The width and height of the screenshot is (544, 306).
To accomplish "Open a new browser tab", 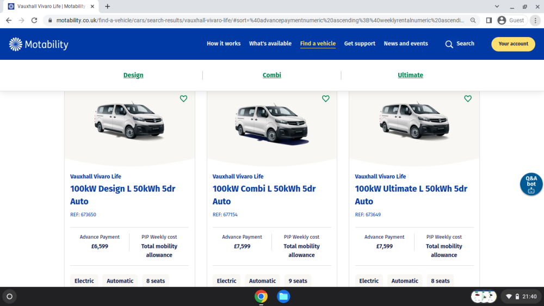I will pyautogui.click(x=108, y=6).
